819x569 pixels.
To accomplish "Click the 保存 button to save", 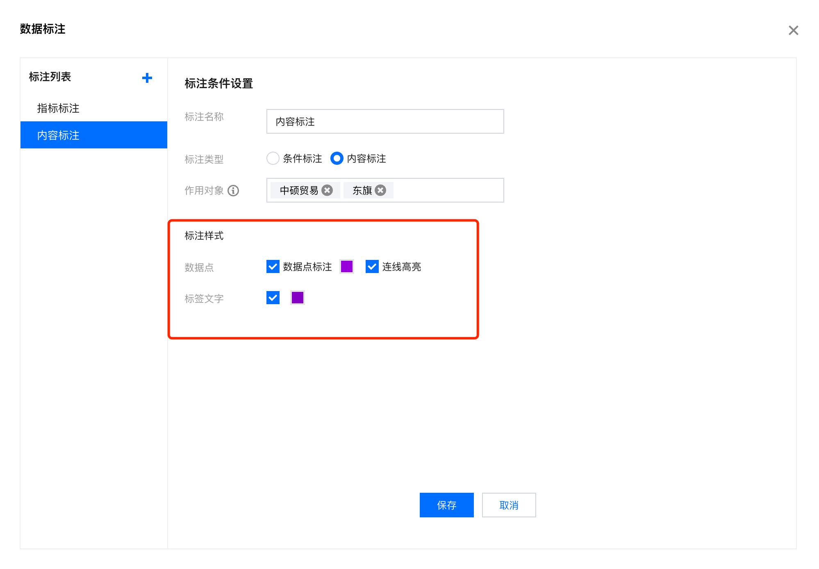I will click(x=446, y=505).
